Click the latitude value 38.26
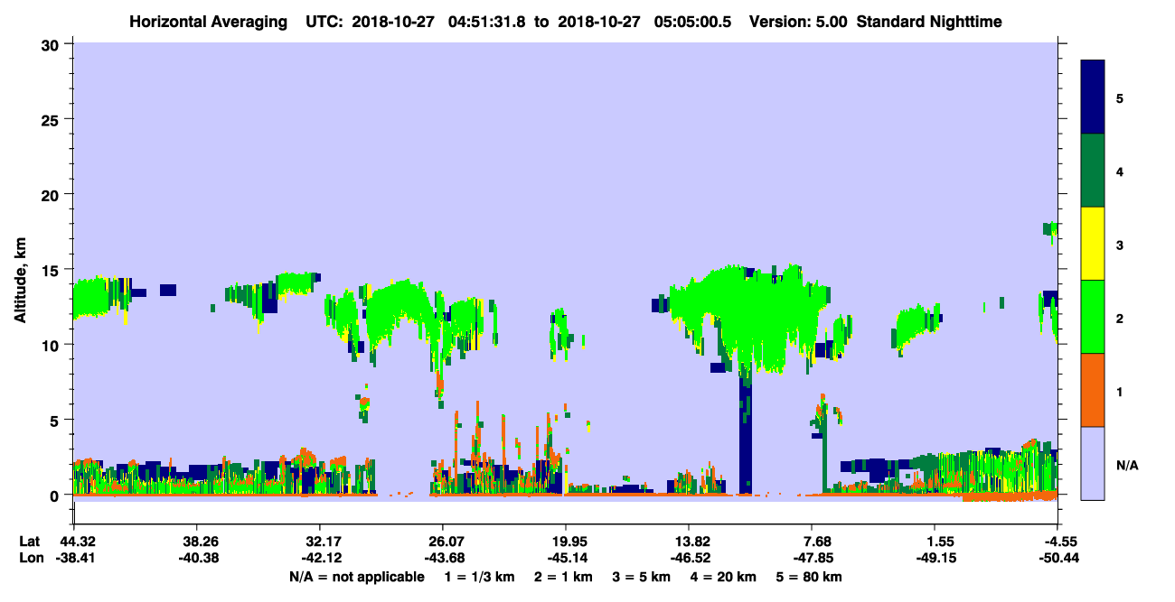This screenshot has height=602, width=1175. (x=196, y=542)
